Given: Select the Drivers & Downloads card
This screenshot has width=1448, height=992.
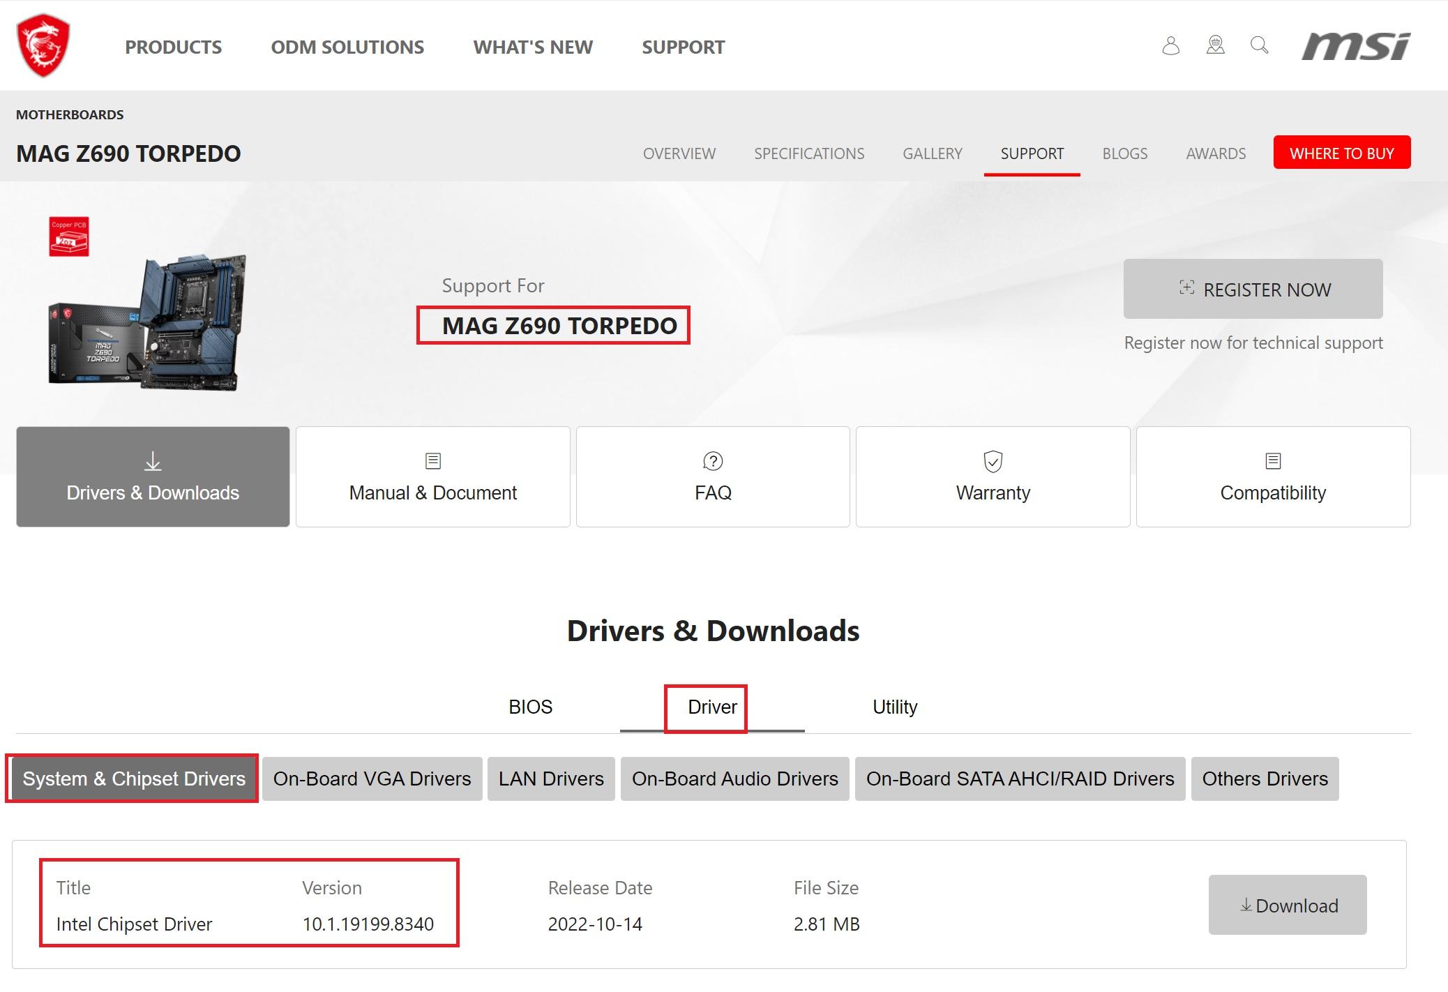Looking at the screenshot, I should (x=153, y=476).
